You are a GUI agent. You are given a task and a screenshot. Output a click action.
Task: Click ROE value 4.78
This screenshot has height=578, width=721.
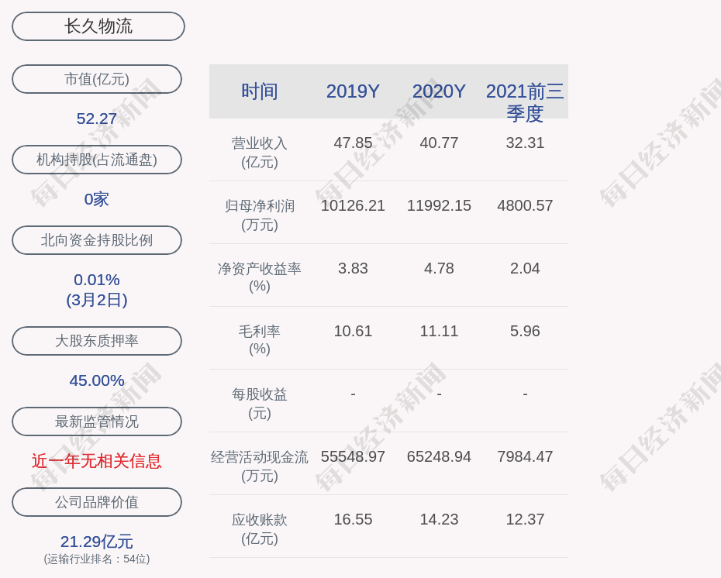point(439,268)
